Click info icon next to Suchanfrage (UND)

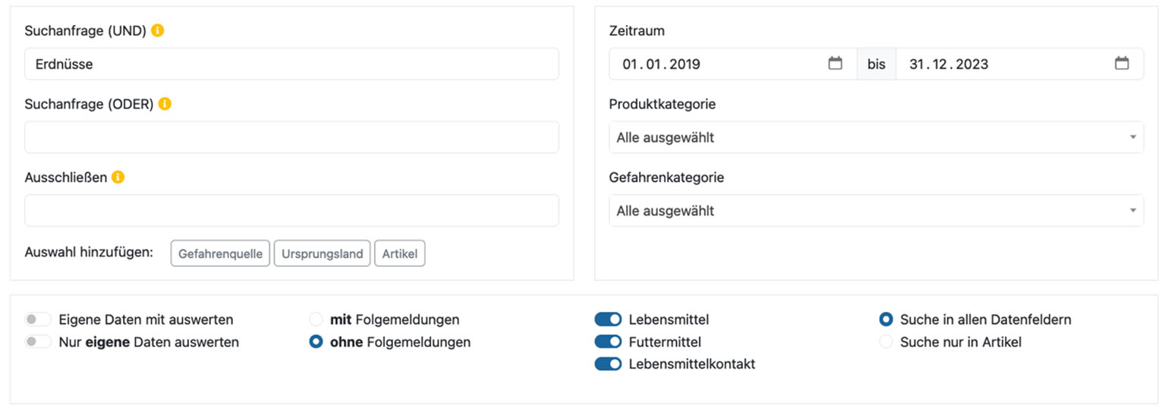point(157,31)
